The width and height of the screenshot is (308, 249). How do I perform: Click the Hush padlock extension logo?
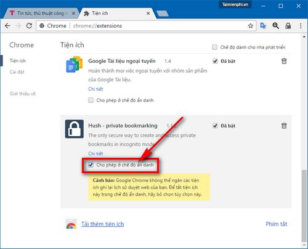(75, 129)
